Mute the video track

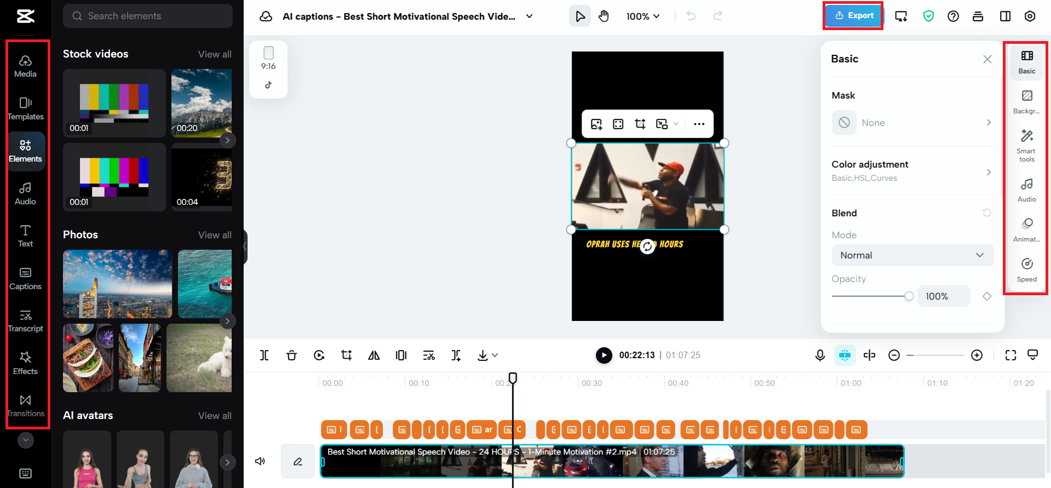(260, 461)
